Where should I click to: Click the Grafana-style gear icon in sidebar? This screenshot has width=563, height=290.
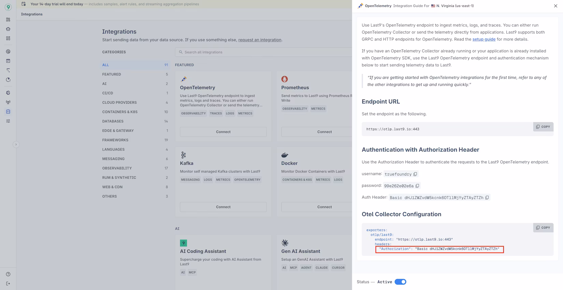pos(8,93)
